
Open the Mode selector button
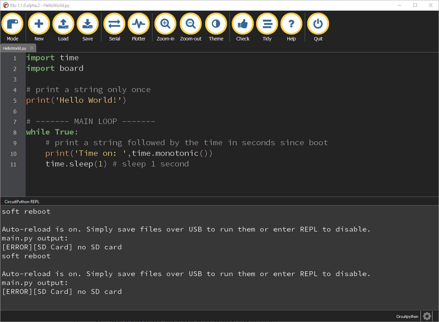13,27
